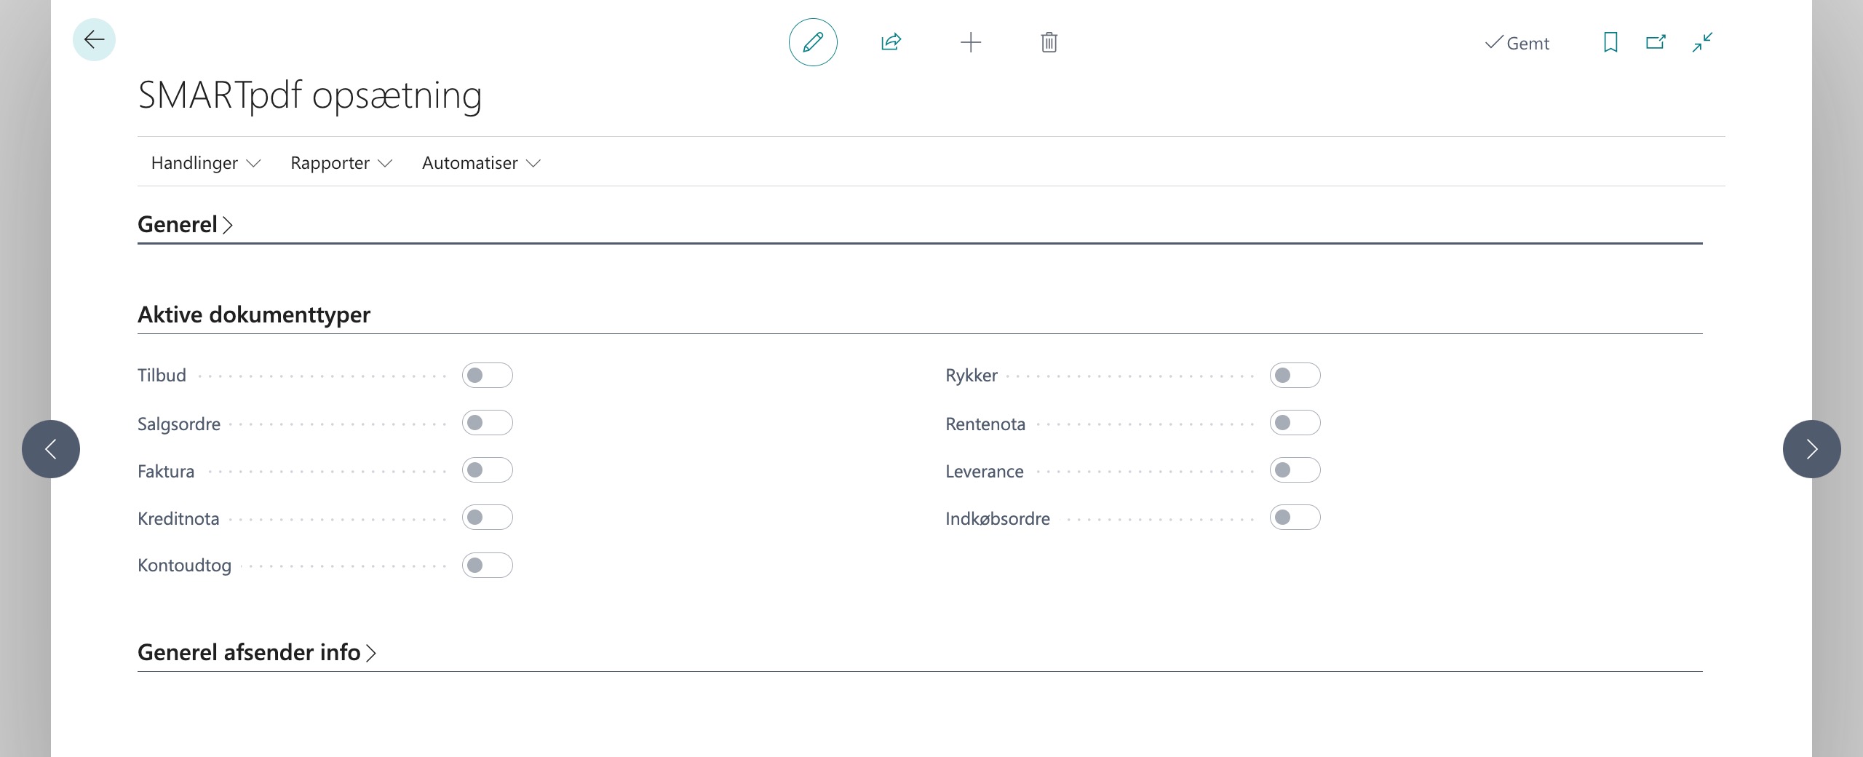Enable the Indkøbsordre toggle
This screenshot has height=757, width=1863.
click(1295, 518)
